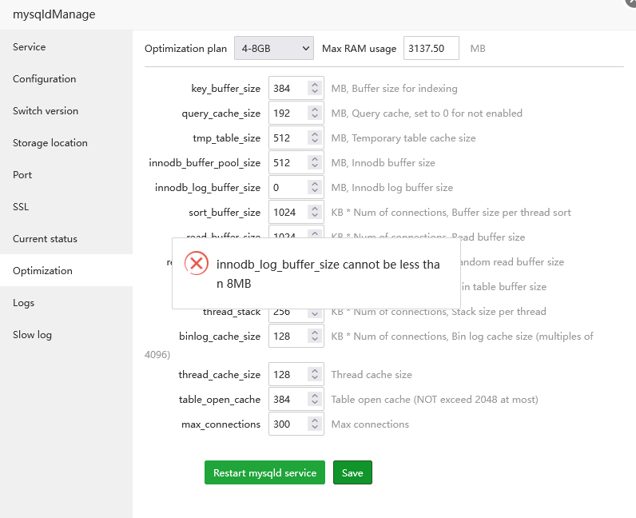Click the table_open_cache stepper arrows

pos(315,400)
